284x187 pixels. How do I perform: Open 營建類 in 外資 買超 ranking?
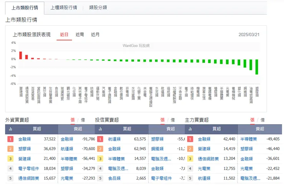25,159
